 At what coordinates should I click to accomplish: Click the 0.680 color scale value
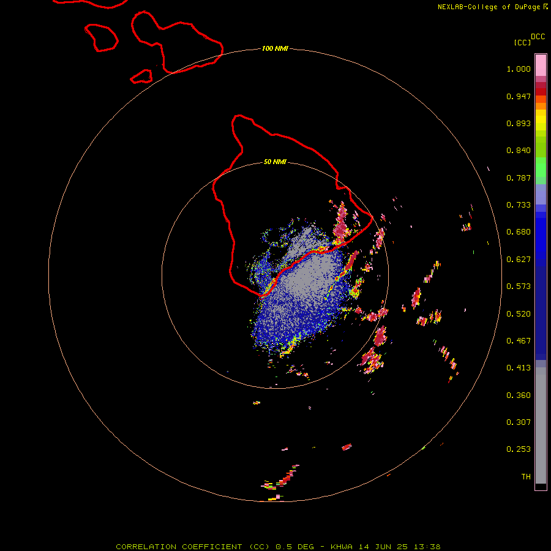click(x=519, y=232)
